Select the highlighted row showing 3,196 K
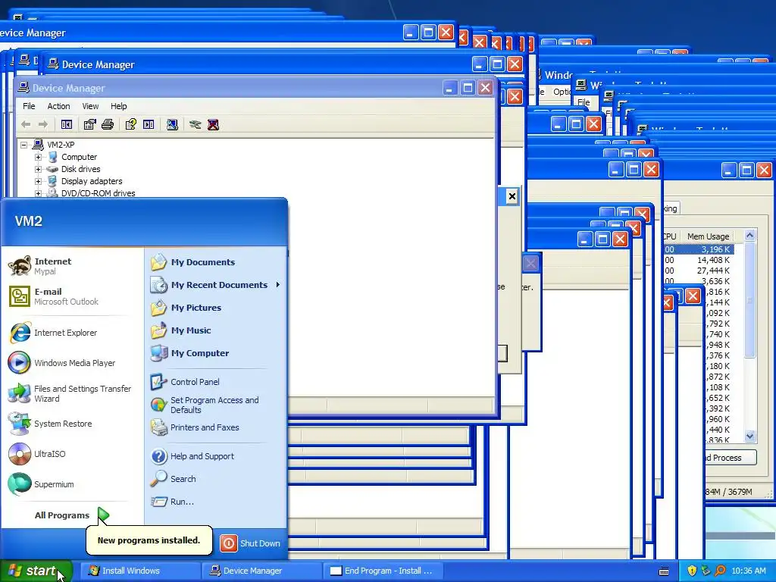 pos(698,249)
